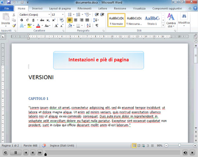Switch to the Riferimenti tab
The image size is (198, 157).
click(x=84, y=8)
